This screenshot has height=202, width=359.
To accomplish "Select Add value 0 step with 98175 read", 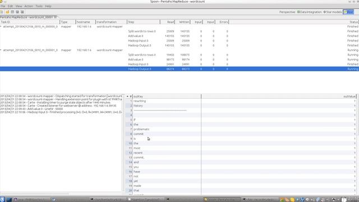I will tap(136, 59).
